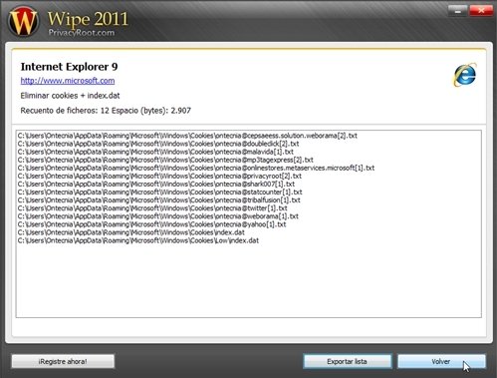Select the Cookies\Low\index.dat row
This screenshot has height=378, width=497.
pyautogui.click(x=138, y=240)
